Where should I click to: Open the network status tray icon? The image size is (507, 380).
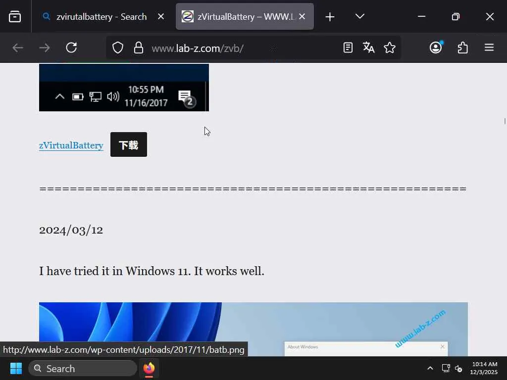446,368
